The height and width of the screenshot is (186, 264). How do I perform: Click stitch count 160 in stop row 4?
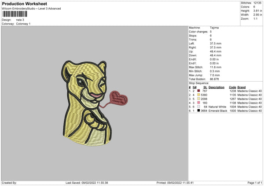point(205,103)
